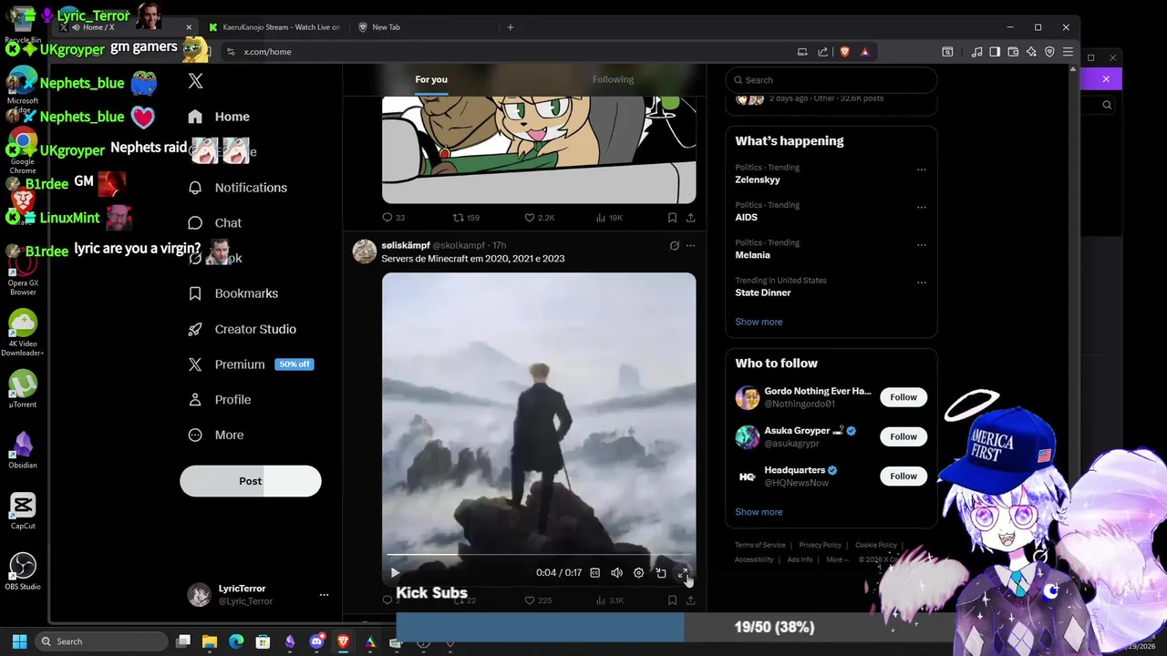Enter video fullscreen mode
1167x656 pixels.
point(683,573)
